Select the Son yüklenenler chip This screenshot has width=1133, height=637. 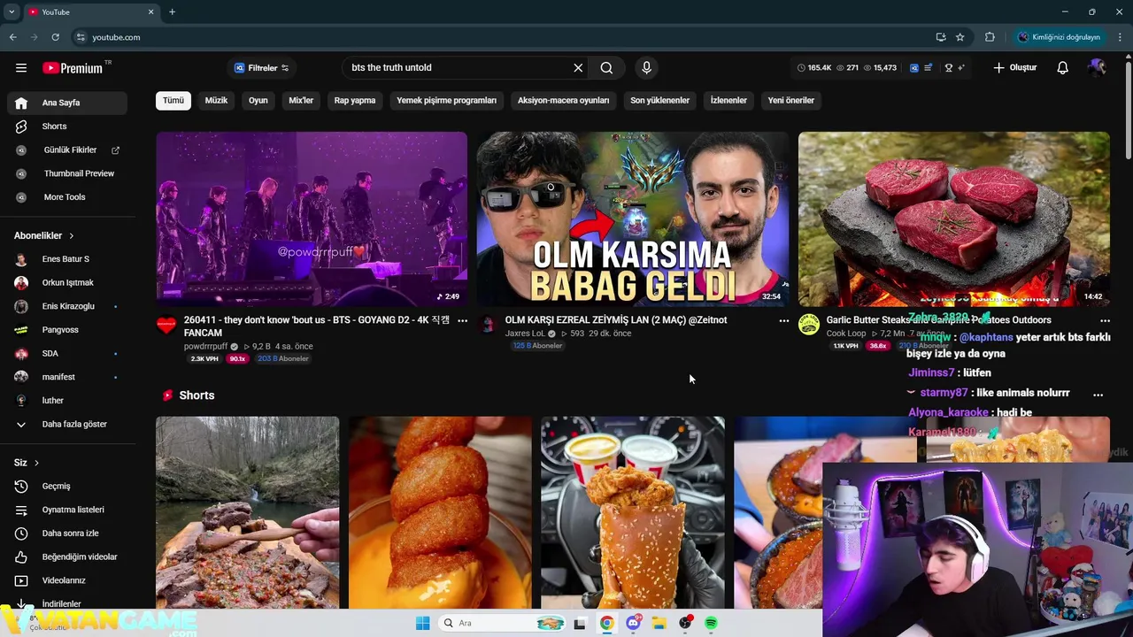pos(659,100)
